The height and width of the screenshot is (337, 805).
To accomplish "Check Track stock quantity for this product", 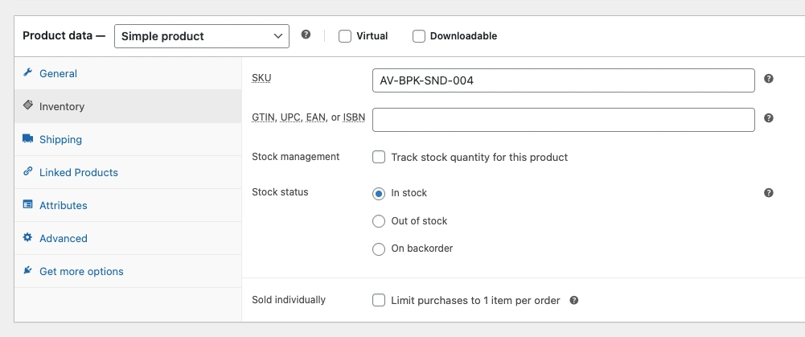I will [379, 157].
